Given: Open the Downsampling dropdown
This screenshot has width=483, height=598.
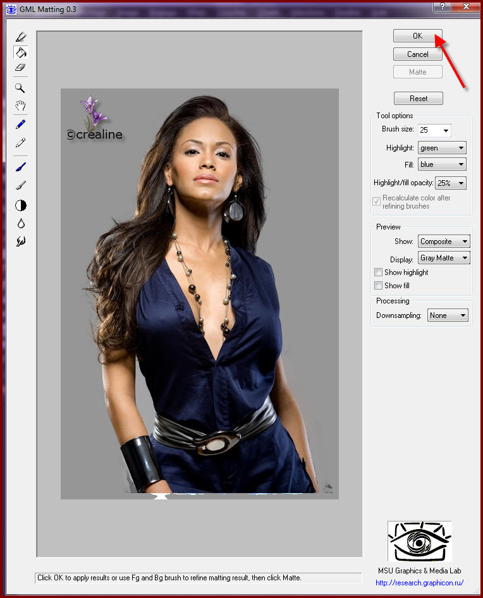Looking at the screenshot, I should coord(448,315).
